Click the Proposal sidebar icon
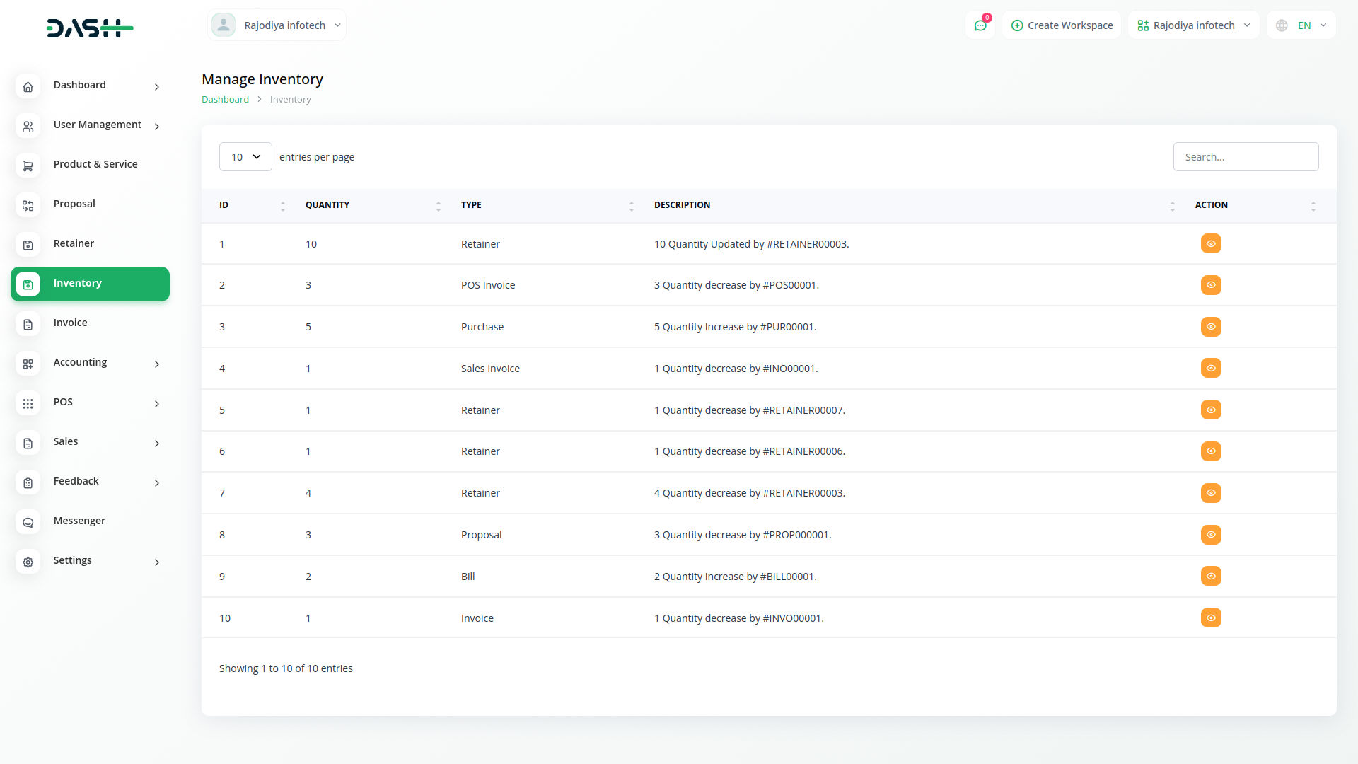Viewport: 1358px width, 764px height. (x=28, y=205)
